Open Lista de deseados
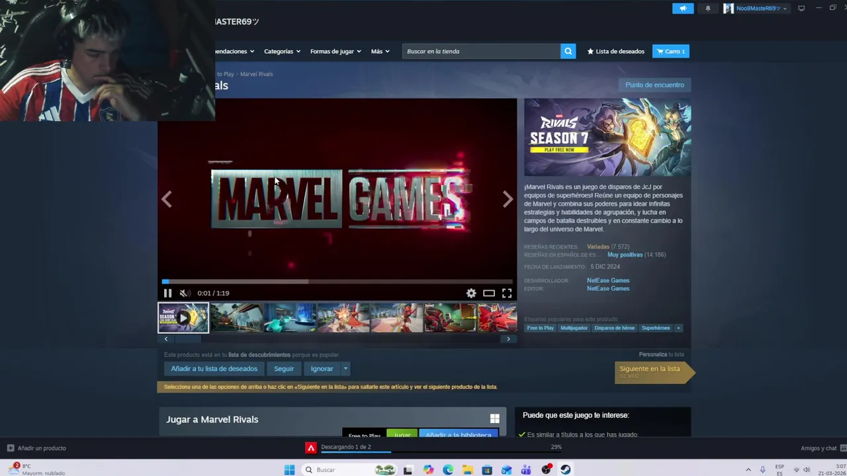 (615, 51)
